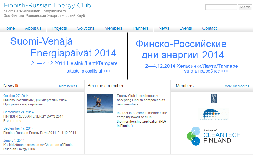Open the Cleantech Finland partner logo
Image resolution: width=253 pixels, height=155 pixels.
click(214, 136)
